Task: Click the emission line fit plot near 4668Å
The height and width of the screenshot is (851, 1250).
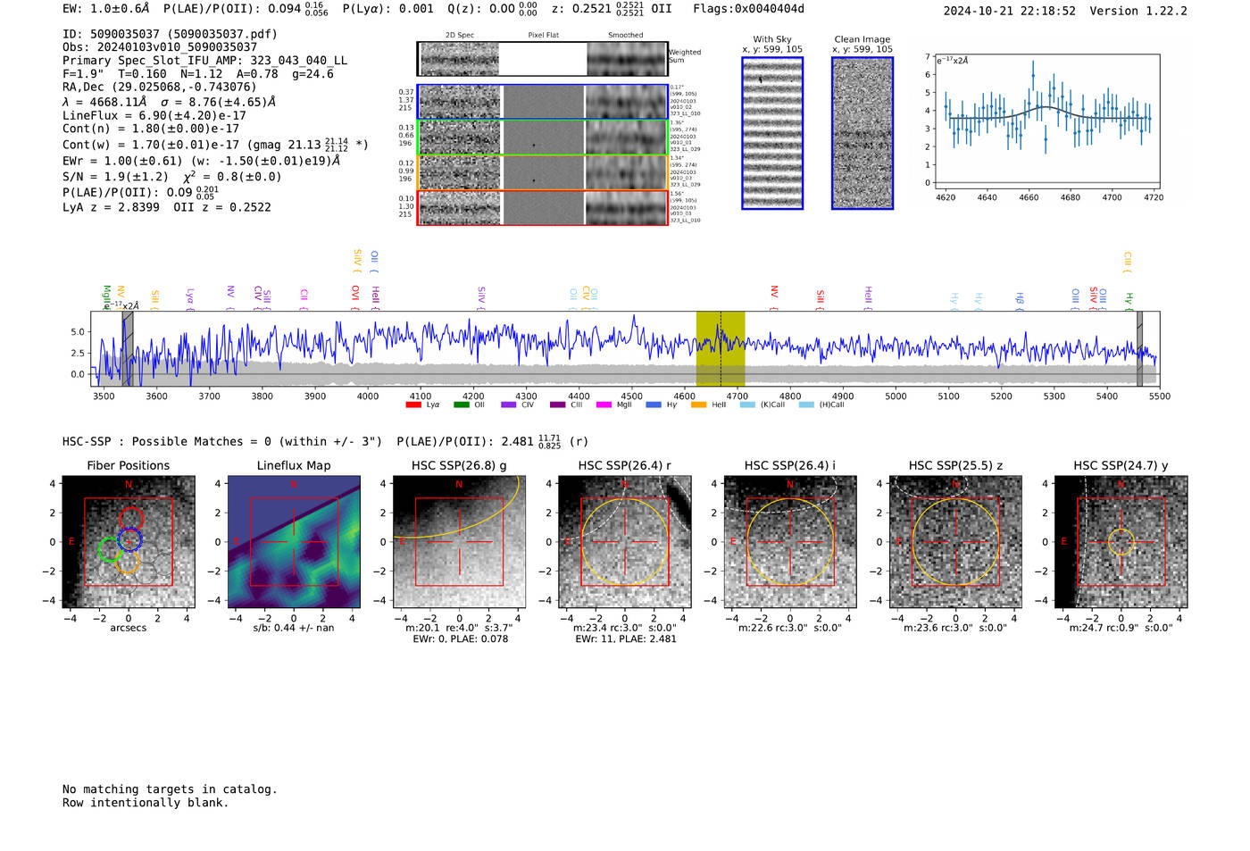Action: (1046, 121)
